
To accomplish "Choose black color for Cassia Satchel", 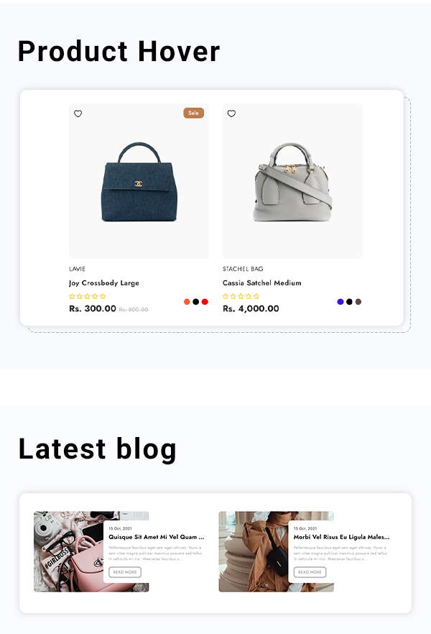I will click(x=349, y=302).
